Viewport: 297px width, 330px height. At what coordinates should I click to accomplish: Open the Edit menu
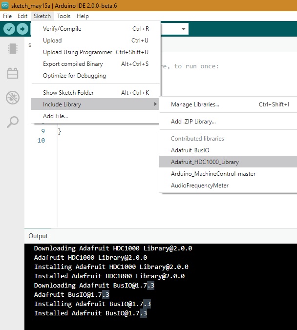(22, 16)
